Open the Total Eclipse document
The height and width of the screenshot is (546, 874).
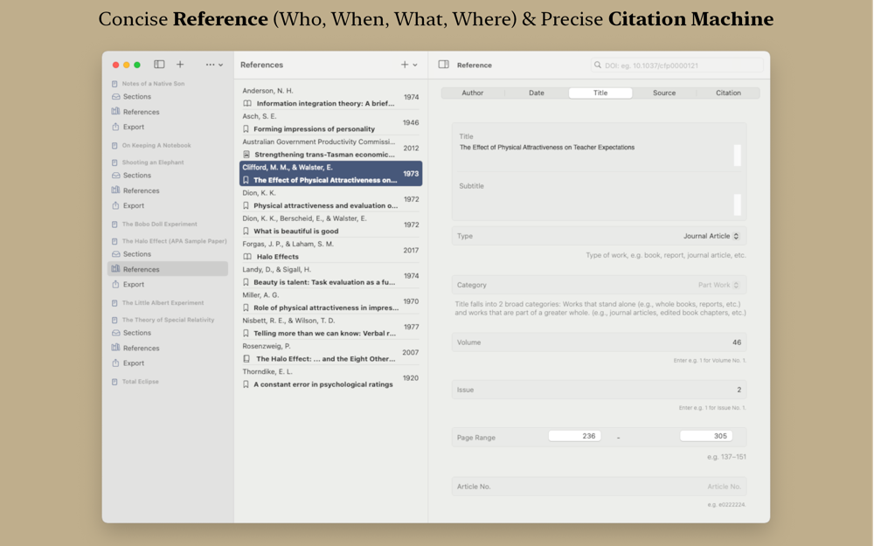pyautogui.click(x=141, y=382)
